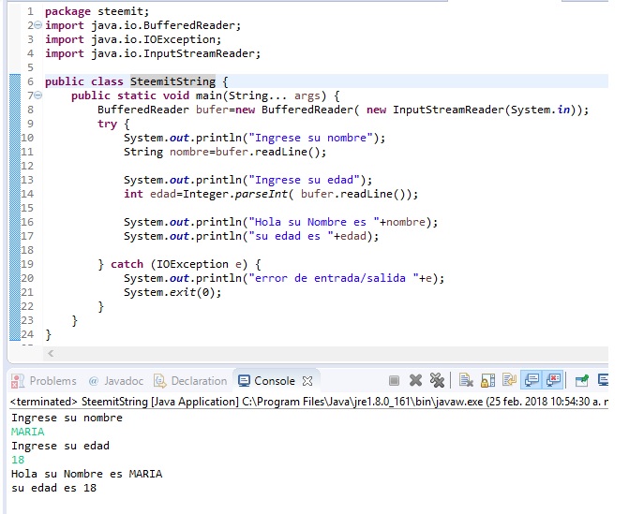Clear the console output

tap(466, 381)
